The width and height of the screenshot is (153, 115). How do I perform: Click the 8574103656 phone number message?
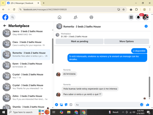click(69, 74)
